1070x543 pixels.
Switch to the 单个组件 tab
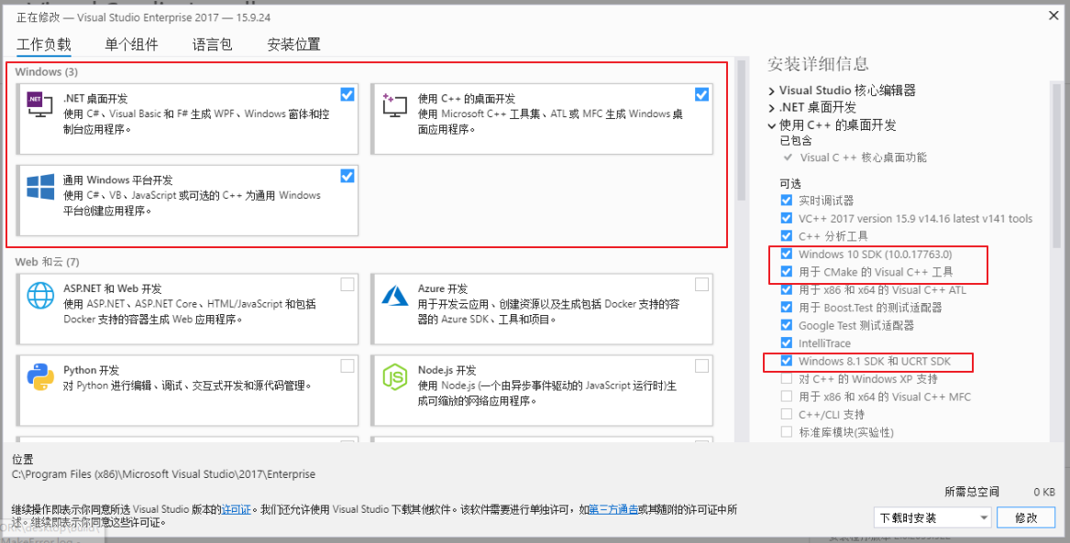131,43
